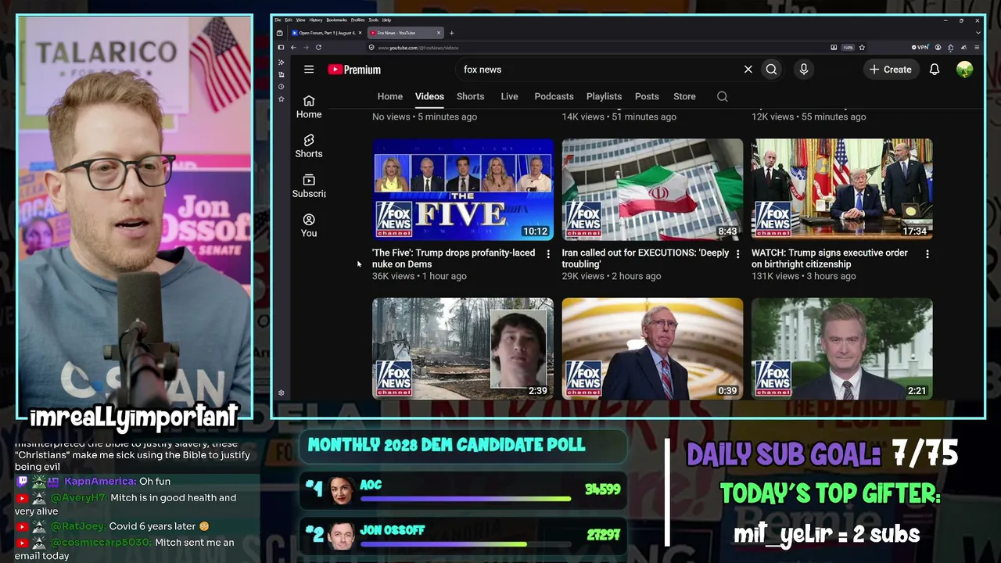Click the Create button

click(890, 70)
